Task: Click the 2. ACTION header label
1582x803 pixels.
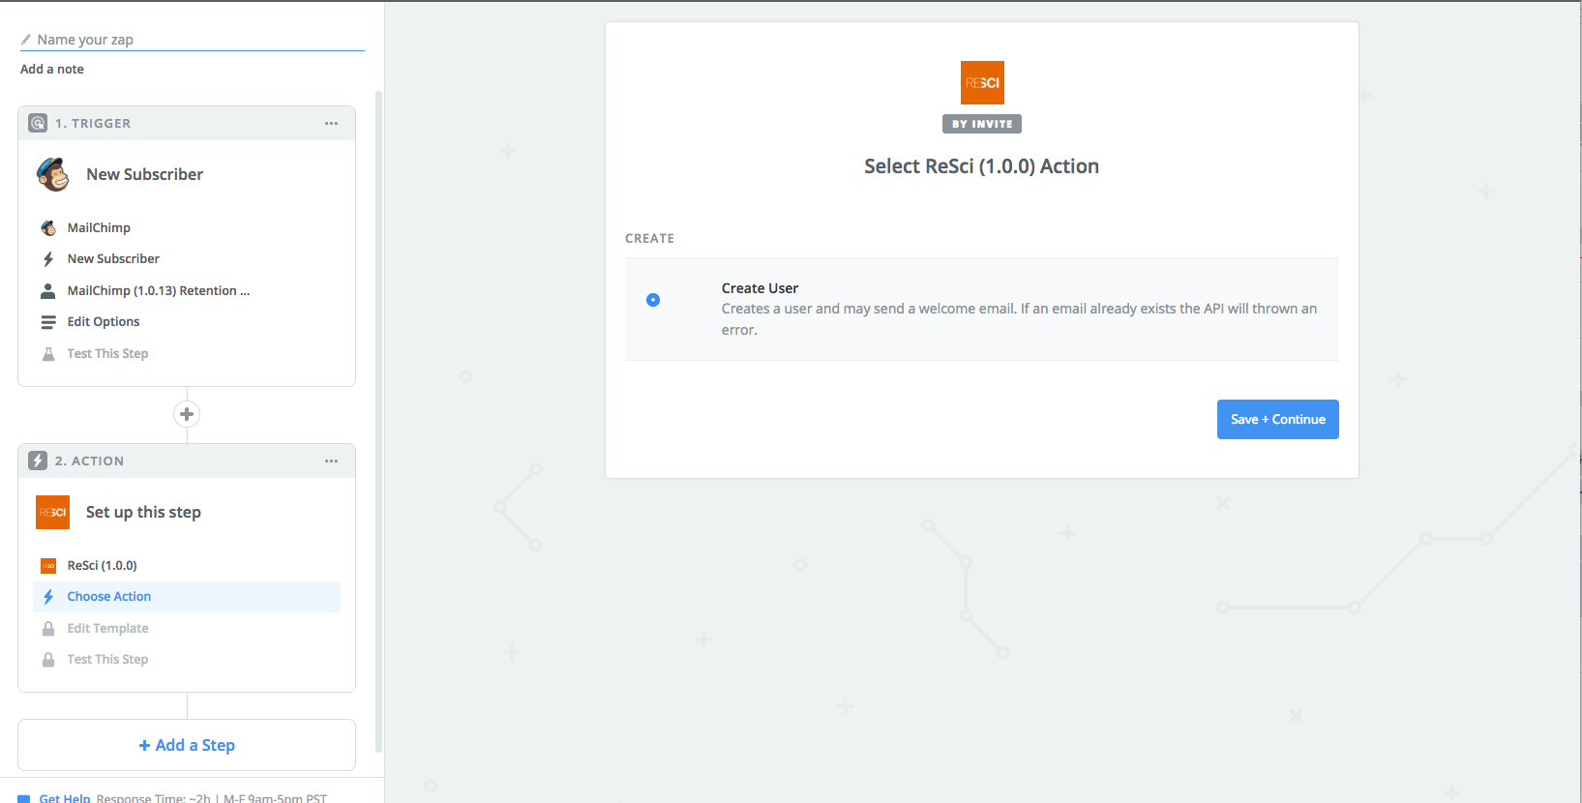Action: point(90,461)
